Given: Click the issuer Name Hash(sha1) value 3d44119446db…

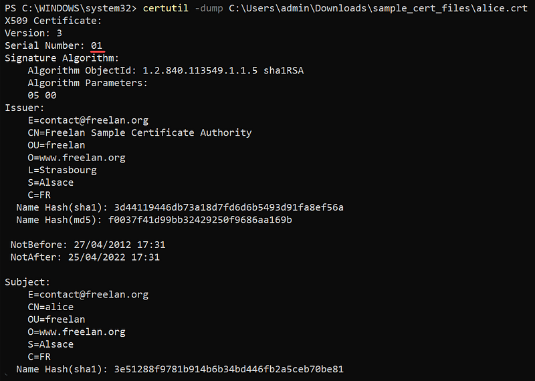Looking at the screenshot, I should coord(229,207).
